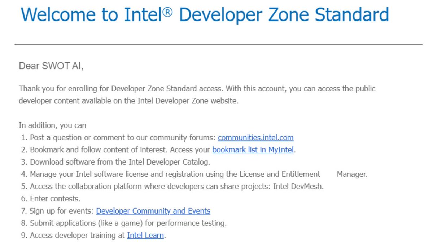
Task: Select the 'Dear SWOT AI,' greeting text
Action: pyautogui.click(x=51, y=66)
